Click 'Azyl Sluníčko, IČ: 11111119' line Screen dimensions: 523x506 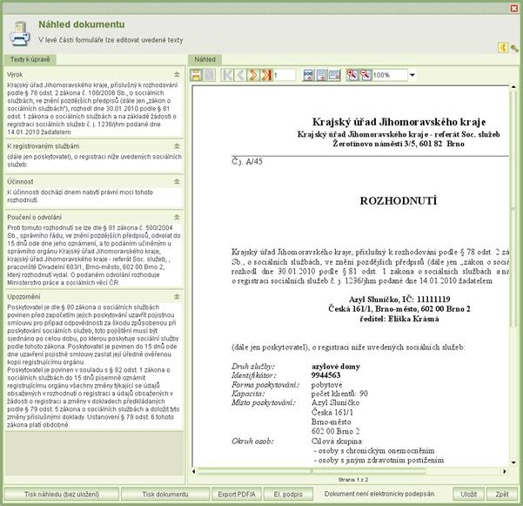399,299
